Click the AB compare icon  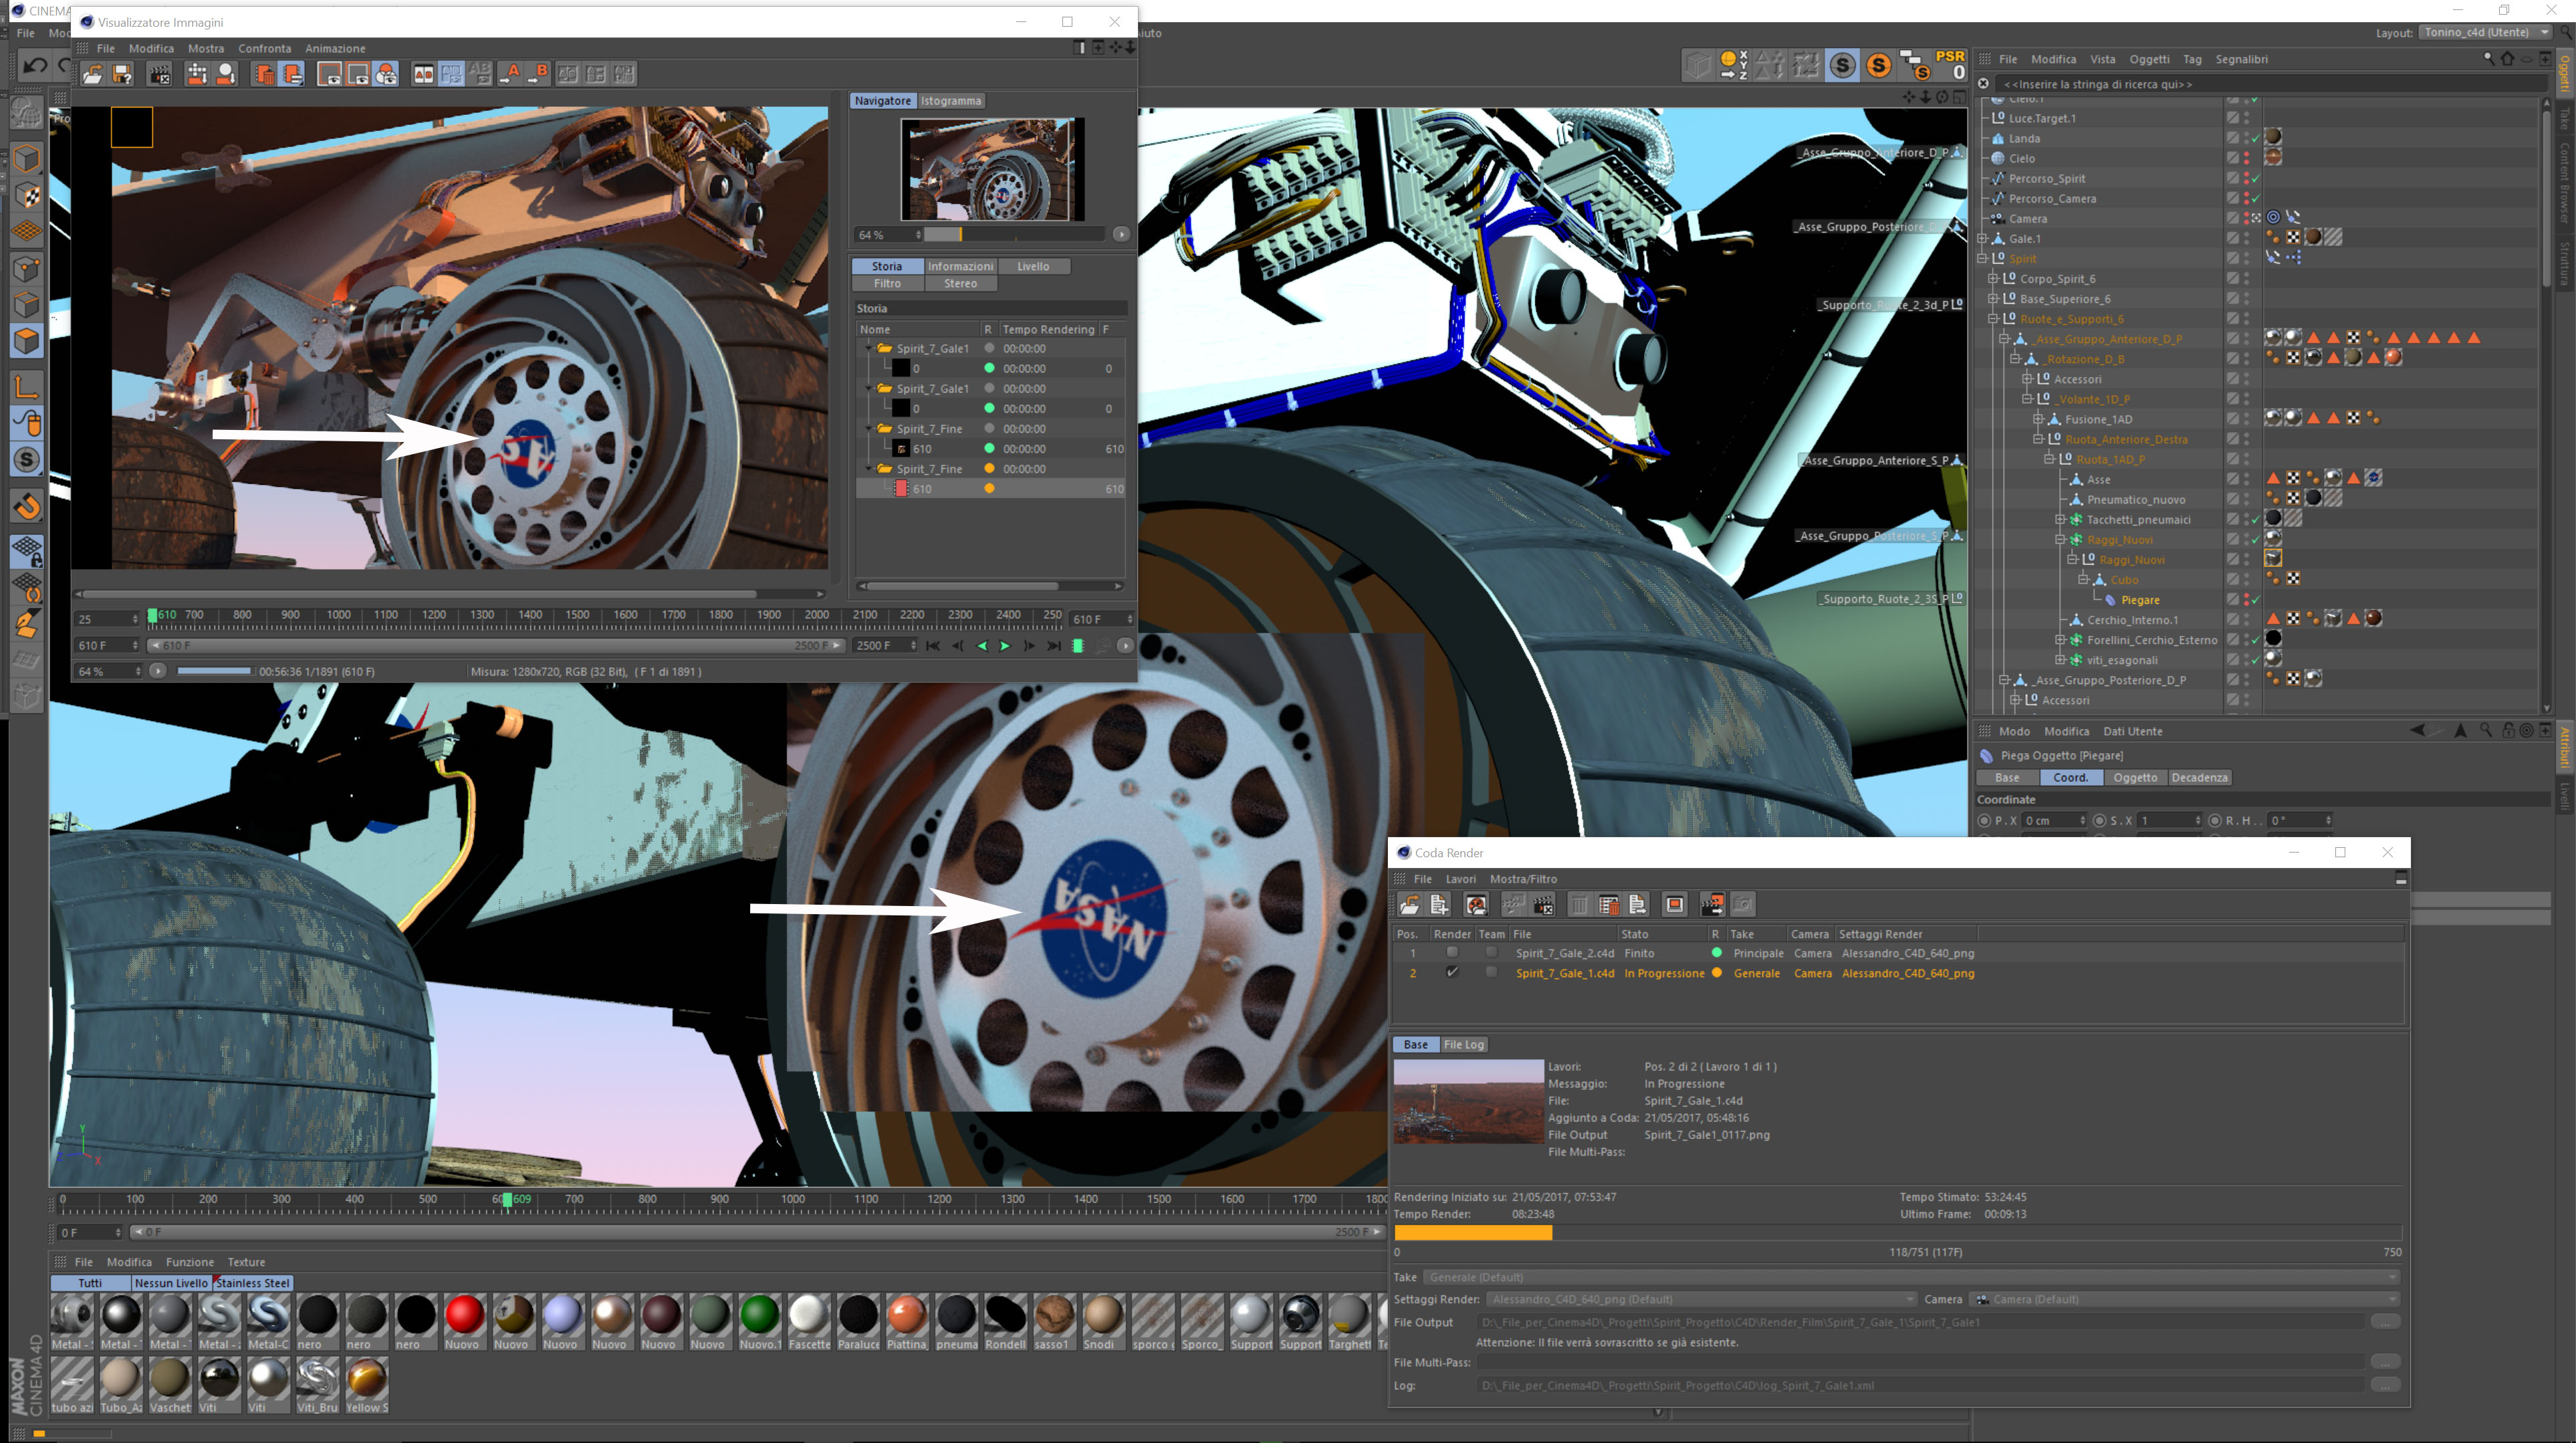click(423, 74)
